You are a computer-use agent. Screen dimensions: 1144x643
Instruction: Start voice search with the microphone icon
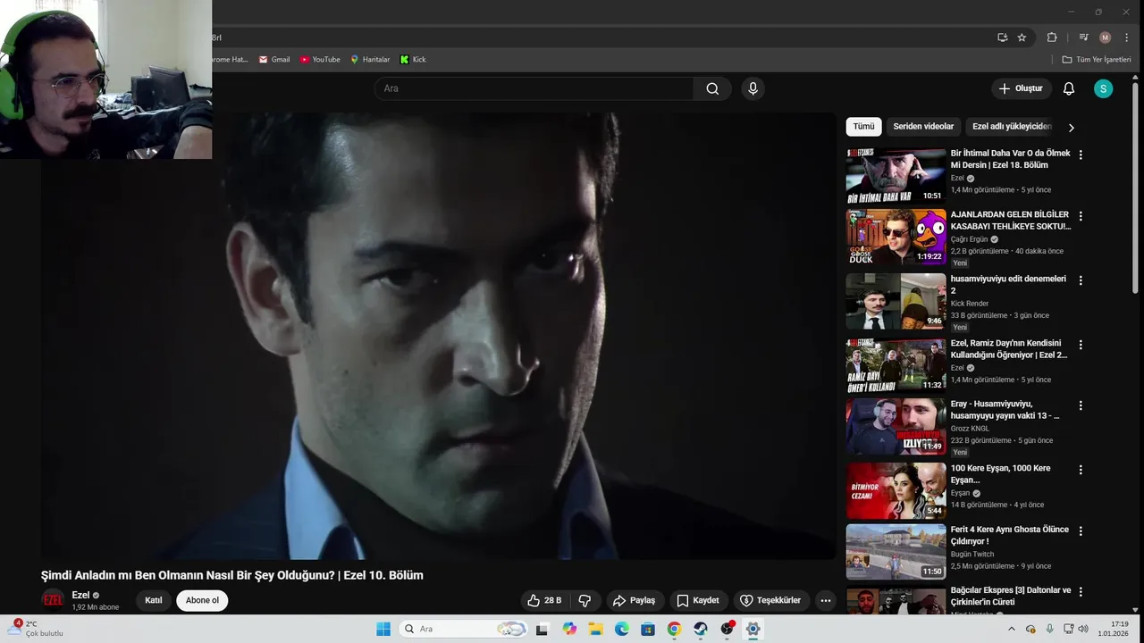tap(753, 88)
